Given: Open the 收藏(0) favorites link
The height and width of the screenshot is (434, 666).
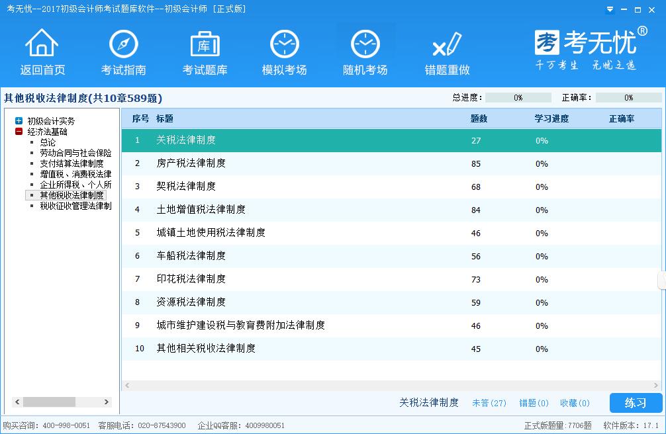Looking at the screenshot, I should (x=575, y=403).
